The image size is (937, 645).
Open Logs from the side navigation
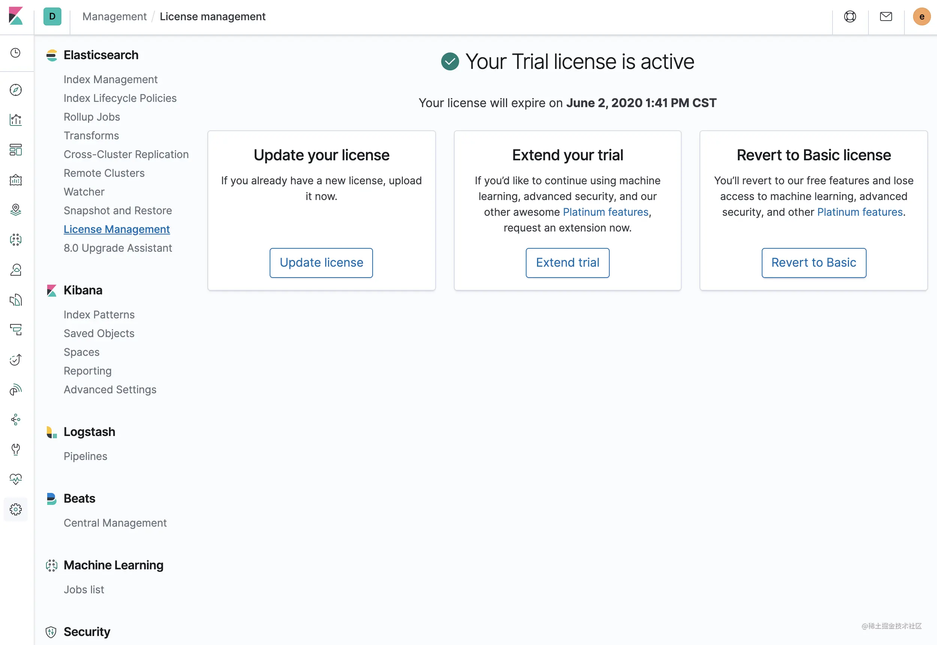click(16, 300)
